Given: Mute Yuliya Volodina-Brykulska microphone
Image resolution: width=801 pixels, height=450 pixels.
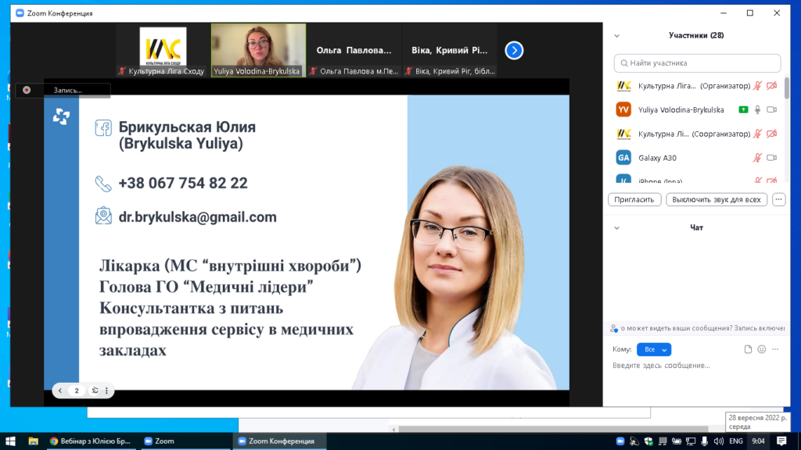Looking at the screenshot, I should point(757,109).
